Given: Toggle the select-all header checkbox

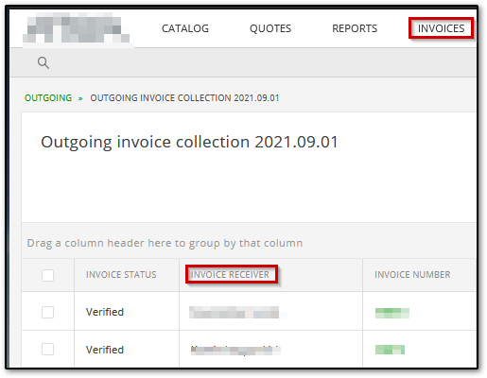Looking at the screenshot, I should (x=47, y=275).
